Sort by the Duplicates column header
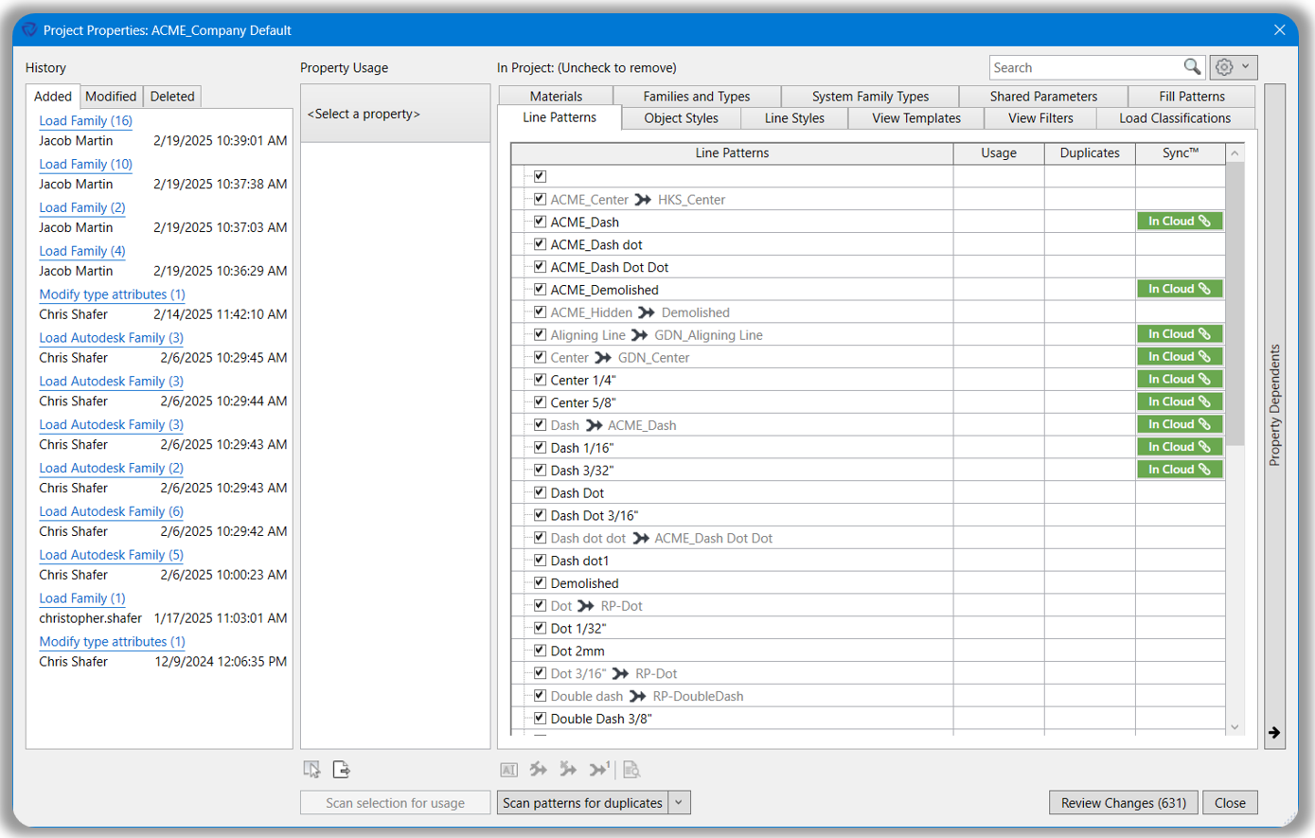Screen dimensions: 1315x838 1090,153
